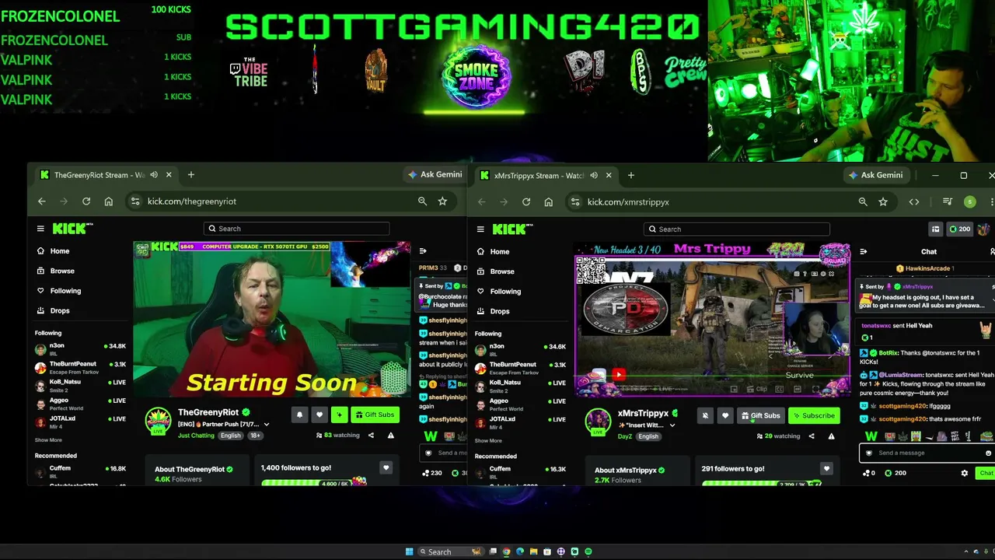Open zoom magnifier in thegreenyriot address bar
Image resolution: width=995 pixels, height=560 pixels.
click(422, 201)
